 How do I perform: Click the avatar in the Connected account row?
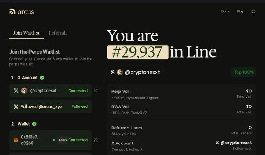click(24, 90)
